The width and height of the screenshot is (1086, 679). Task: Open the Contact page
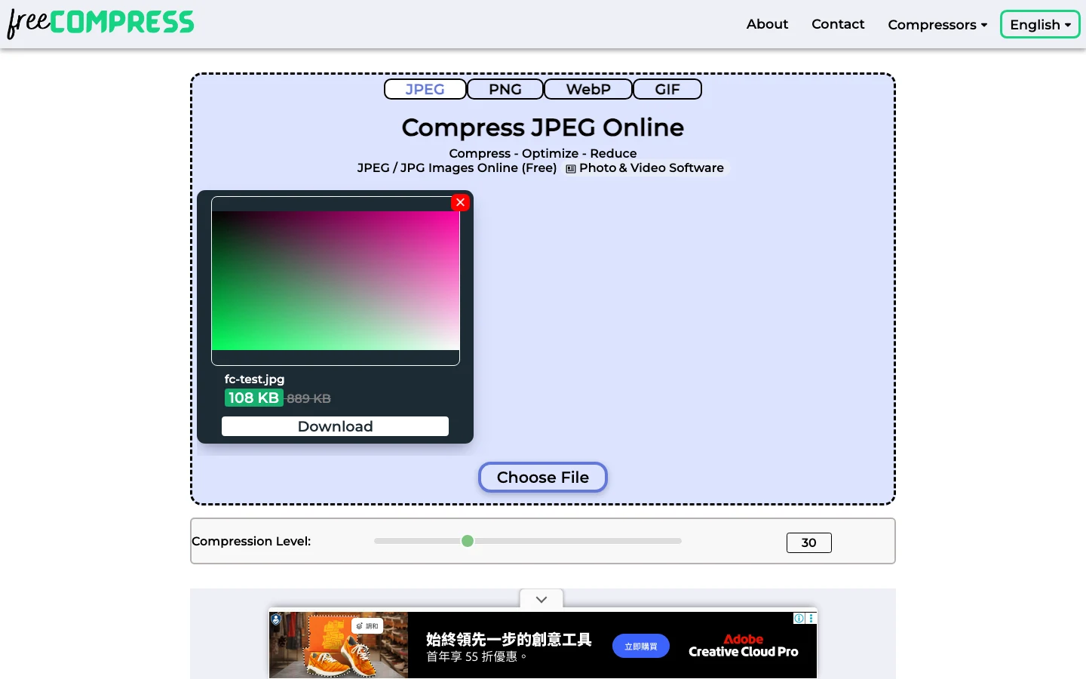coord(838,24)
